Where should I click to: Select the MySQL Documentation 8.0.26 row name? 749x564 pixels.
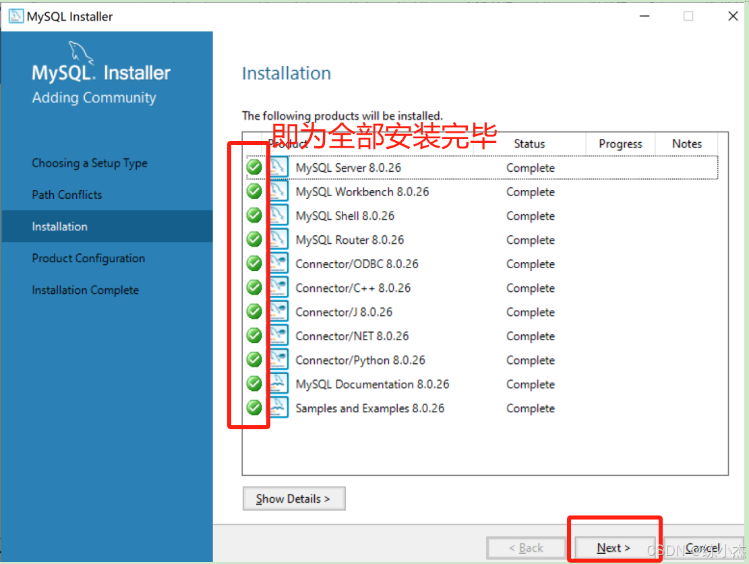point(372,385)
